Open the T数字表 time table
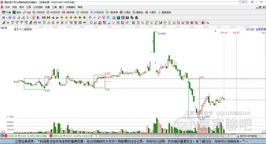 (112, 12)
